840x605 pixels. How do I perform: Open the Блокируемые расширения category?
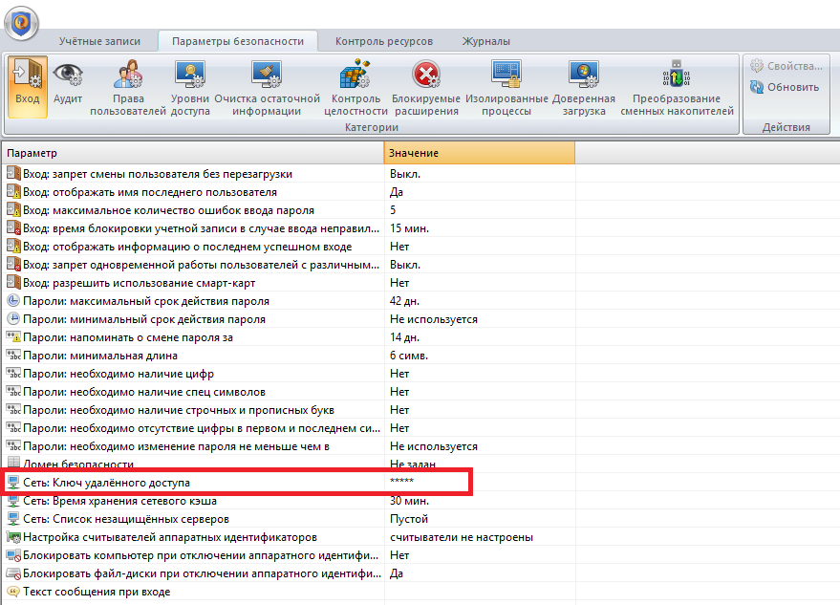426,87
